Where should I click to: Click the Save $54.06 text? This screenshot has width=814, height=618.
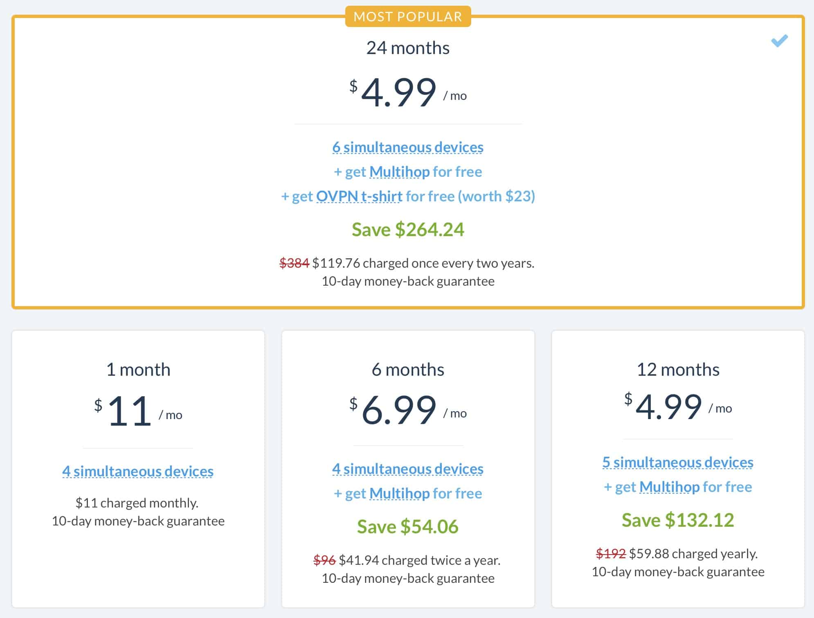click(408, 527)
